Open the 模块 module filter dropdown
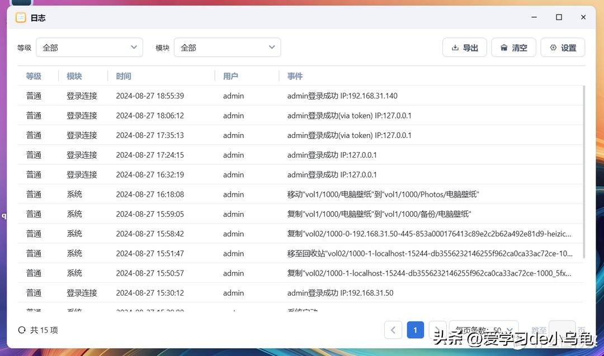Screen dimensions: 604x356 (x=227, y=48)
